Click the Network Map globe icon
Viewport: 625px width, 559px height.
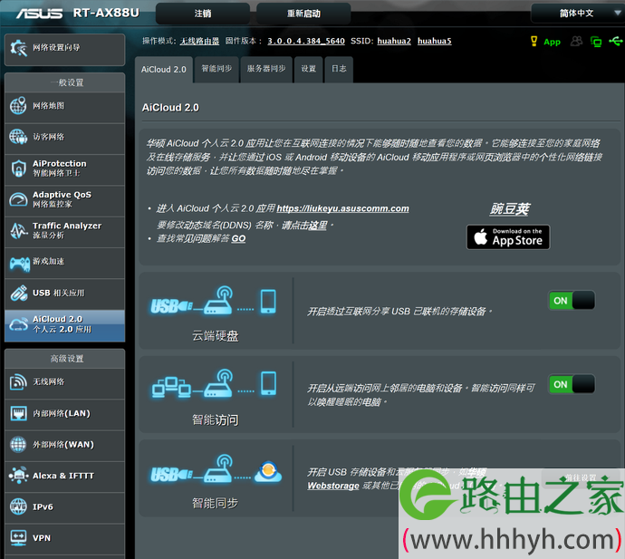18,106
